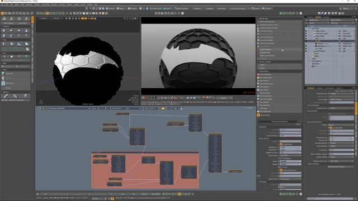Maximize the 3D camera viewport with expand-arrows icon
Screen dimensions: 358x201
pyautogui.click(x=133, y=18)
